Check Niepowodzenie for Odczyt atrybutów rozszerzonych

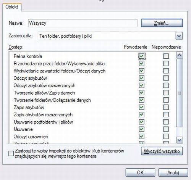166,85
